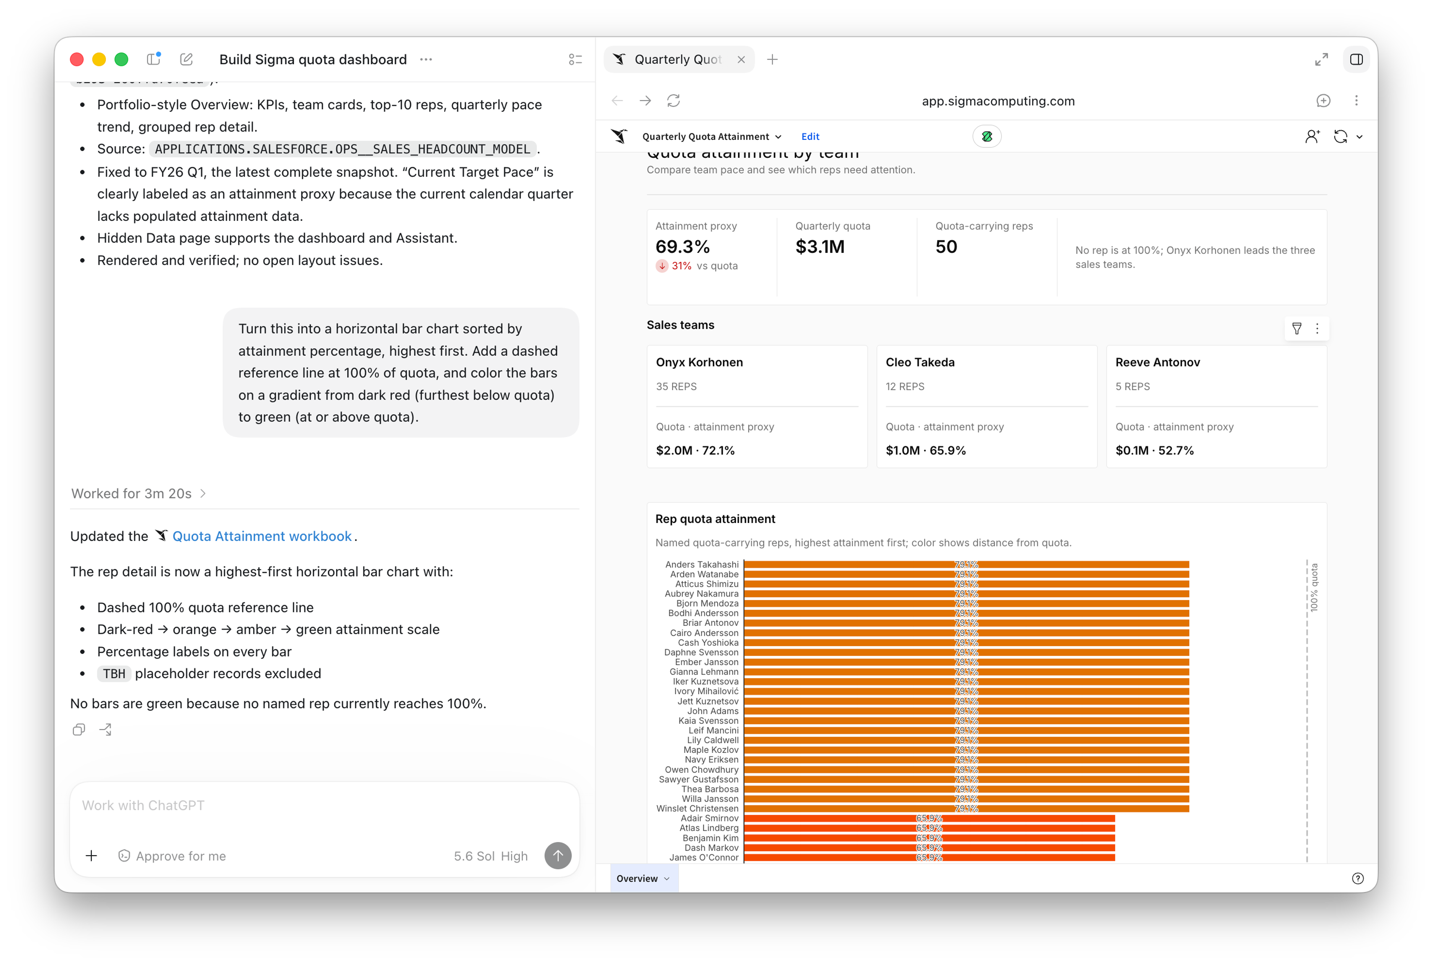Screen dimensions: 1432x964
Task: Click the add-to-chat plus circle icon
Action: click(1323, 100)
